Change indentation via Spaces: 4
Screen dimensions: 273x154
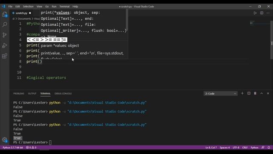coord(225,148)
